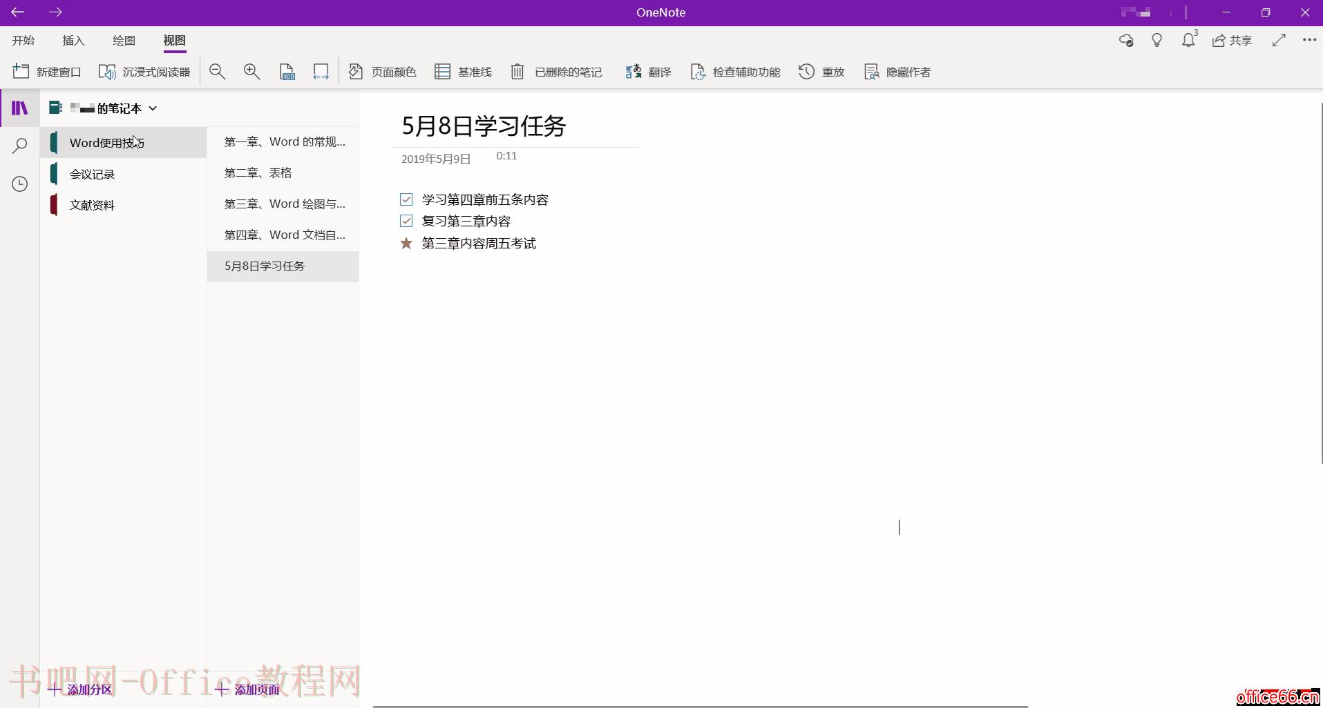Expand the 的笔记本 notebook dropdown
The width and height of the screenshot is (1323, 708).
tap(153, 108)
